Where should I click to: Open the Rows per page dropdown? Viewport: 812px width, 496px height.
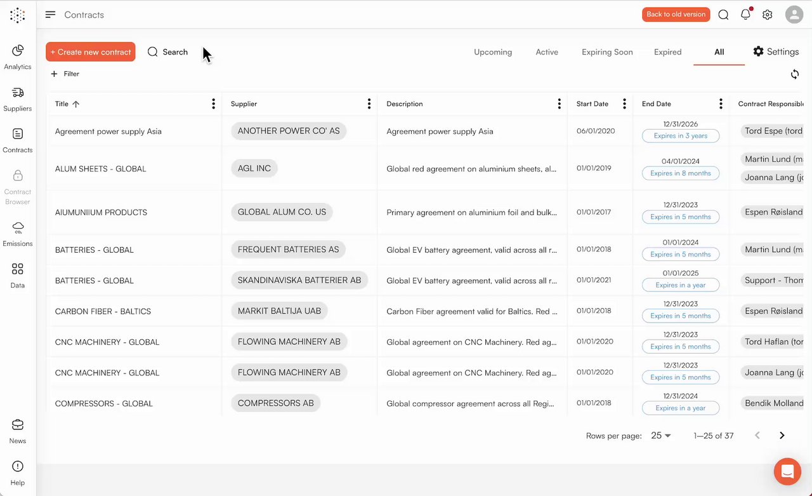tap(661, 436)
